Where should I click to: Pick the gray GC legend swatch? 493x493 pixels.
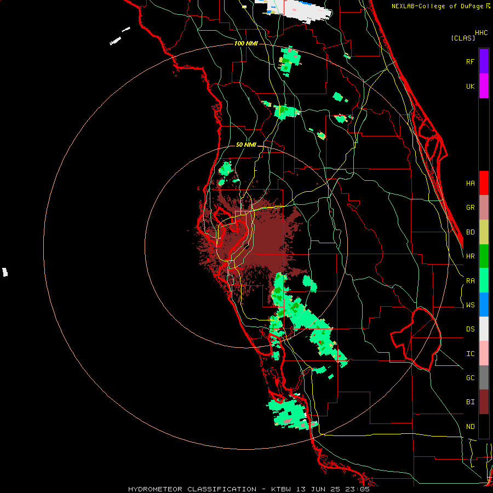[484, 377]
